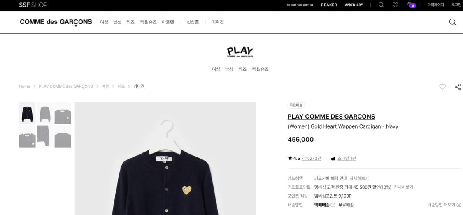Add product to wishlist with heart icon

click(x=442, y=87)
